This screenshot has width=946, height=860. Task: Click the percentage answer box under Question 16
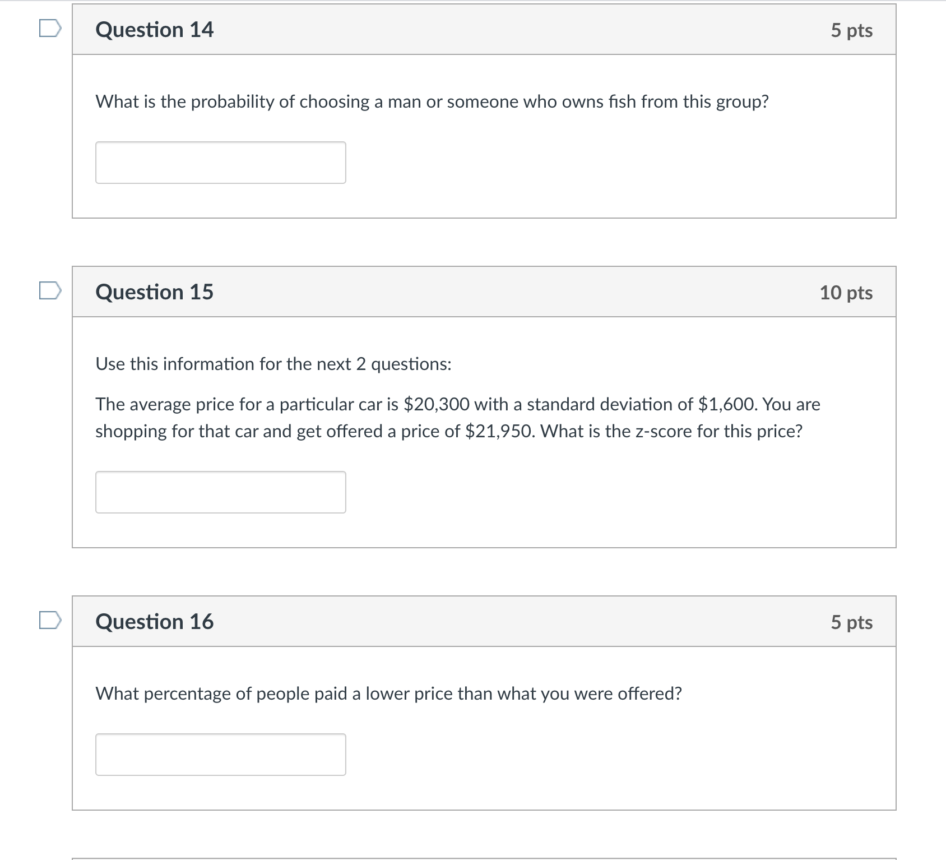coord(221,754)
